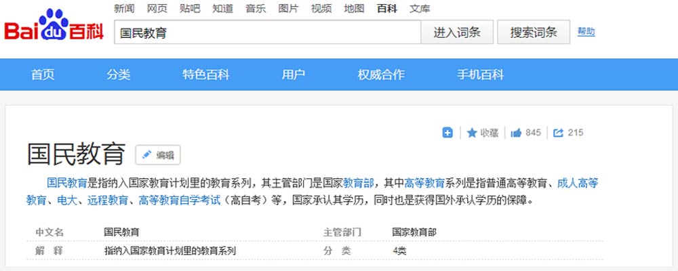678x271 pixels.
Task: Click the Baidu Baike logo
Action: 54,26
